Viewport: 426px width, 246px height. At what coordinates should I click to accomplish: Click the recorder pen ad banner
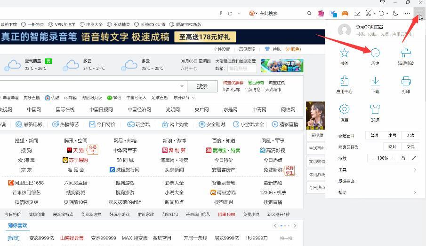pos(162,37)
